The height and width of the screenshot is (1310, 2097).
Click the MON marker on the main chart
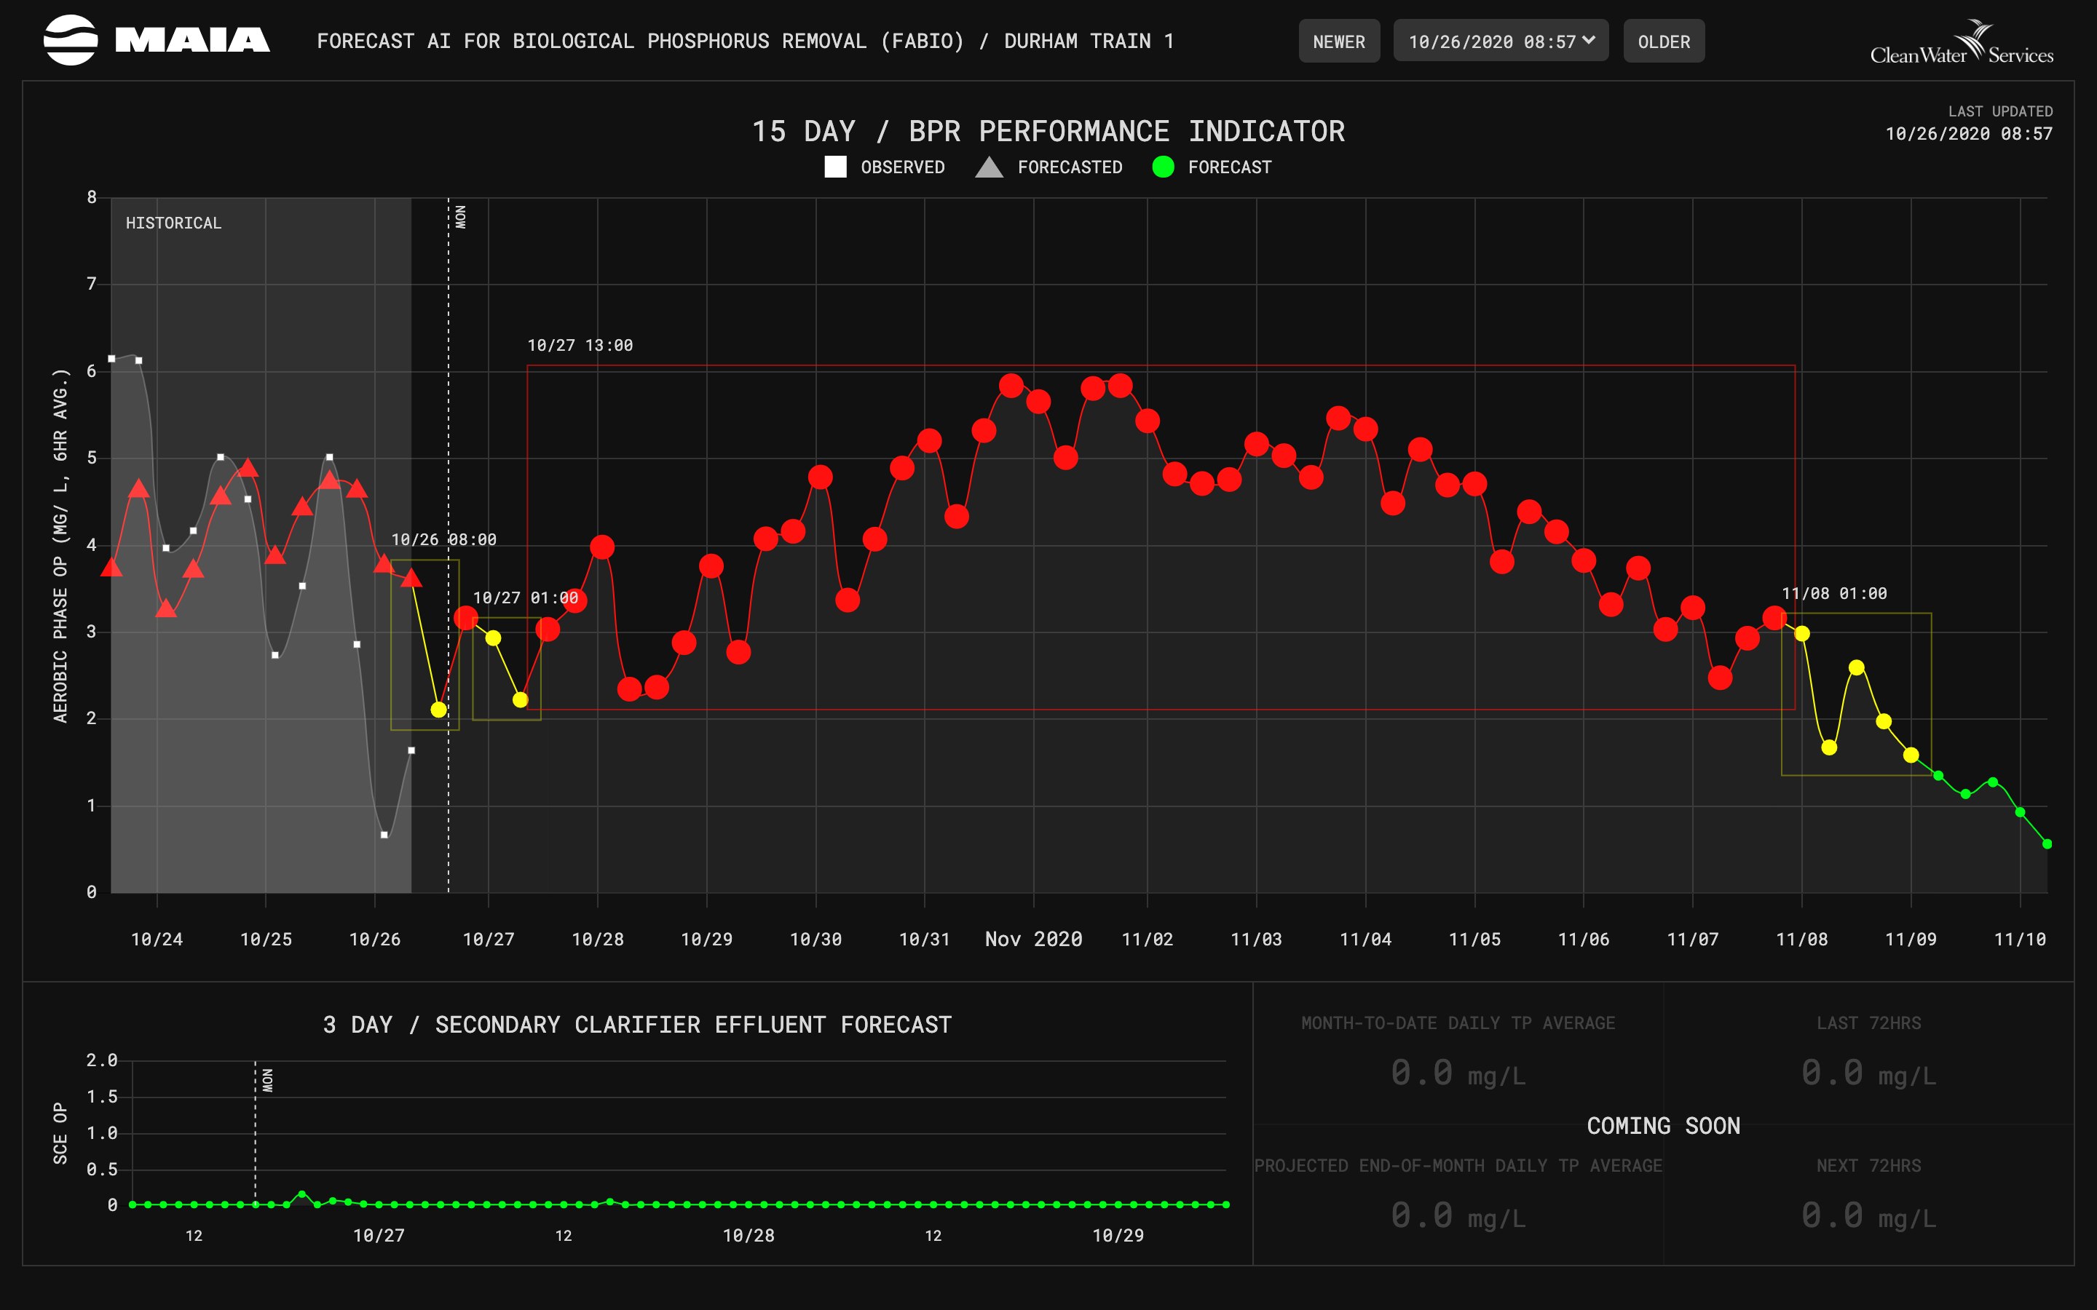460,217
